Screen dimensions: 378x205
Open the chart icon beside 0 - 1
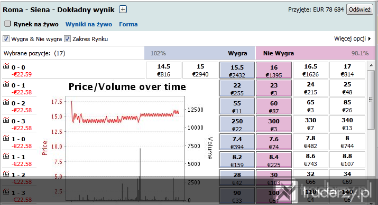click(6, 84)
